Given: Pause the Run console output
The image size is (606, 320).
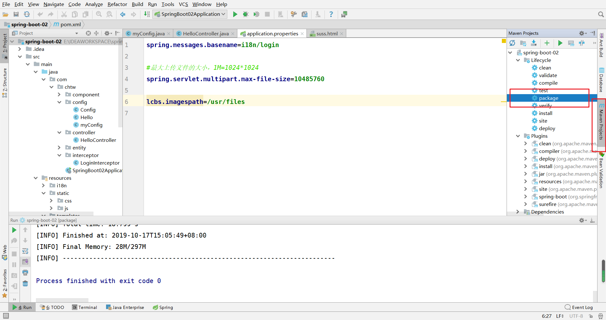Looking at the screenshot, I should (14, 265).
